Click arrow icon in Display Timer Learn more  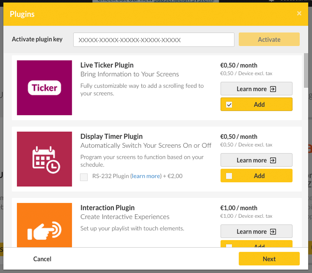click(273, 160)
